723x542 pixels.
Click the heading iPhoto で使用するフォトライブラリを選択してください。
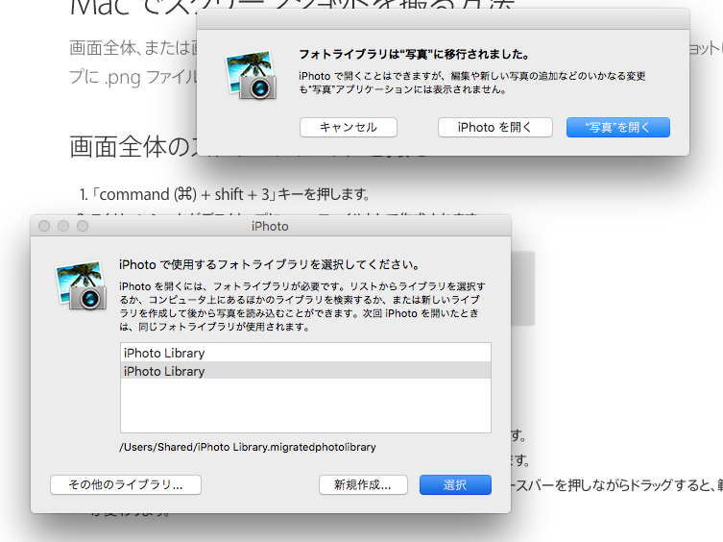pyautogui.click(x=270, y=264)
